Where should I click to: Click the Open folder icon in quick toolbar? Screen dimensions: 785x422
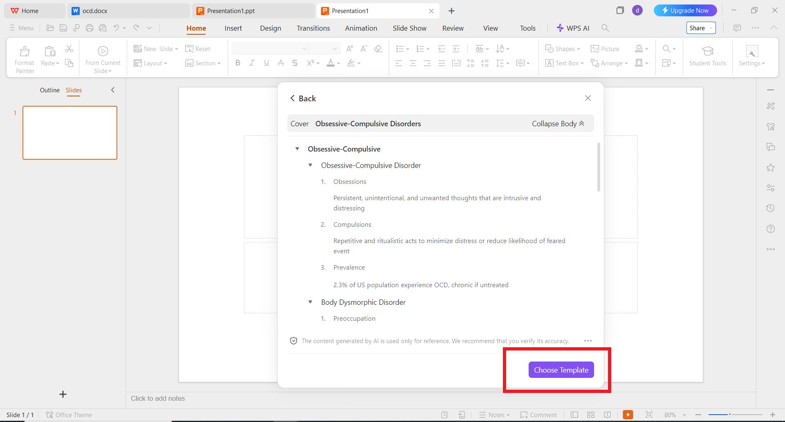50,28
